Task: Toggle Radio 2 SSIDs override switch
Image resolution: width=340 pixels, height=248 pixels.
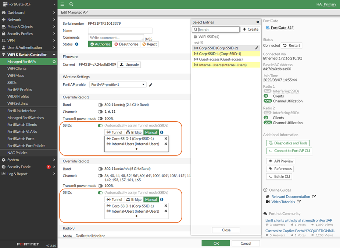Action: click(100, 192)
